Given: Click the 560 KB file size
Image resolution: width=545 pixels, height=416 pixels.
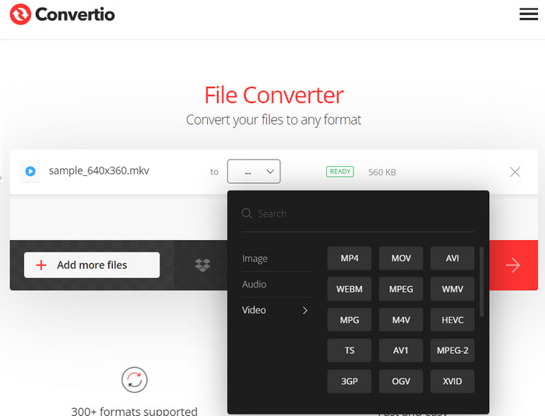Looking at the screenshot, I should click(x=382, y=172).
